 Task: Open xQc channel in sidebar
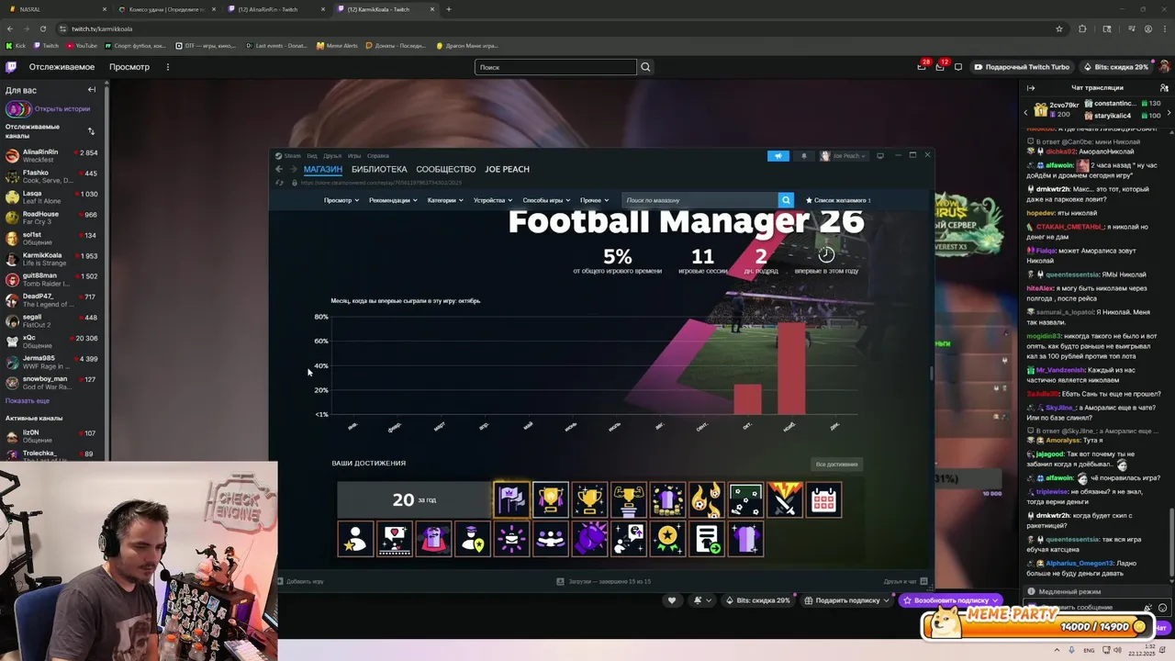pyautogui.click(x=52, y=342)
